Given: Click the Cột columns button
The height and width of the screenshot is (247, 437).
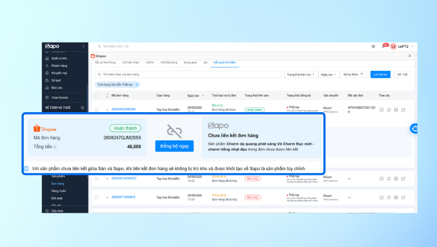Looking at the screenshot, I should [403, 74].
